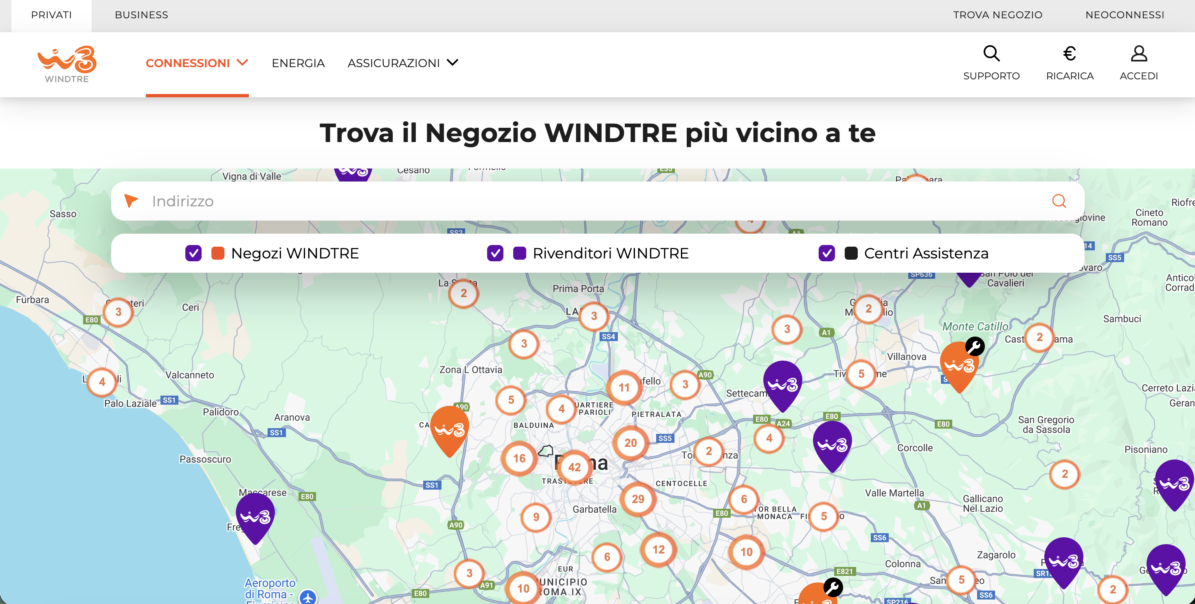Disable the Negozi WINDTRE filter checkbox
The width and height of the screenshot is (1195, 604).
tap(193, 253)
